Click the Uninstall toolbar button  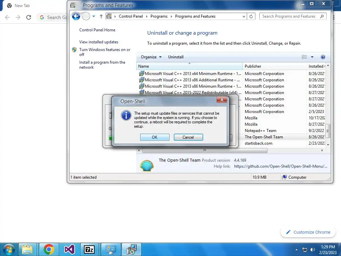click(176, 57)
